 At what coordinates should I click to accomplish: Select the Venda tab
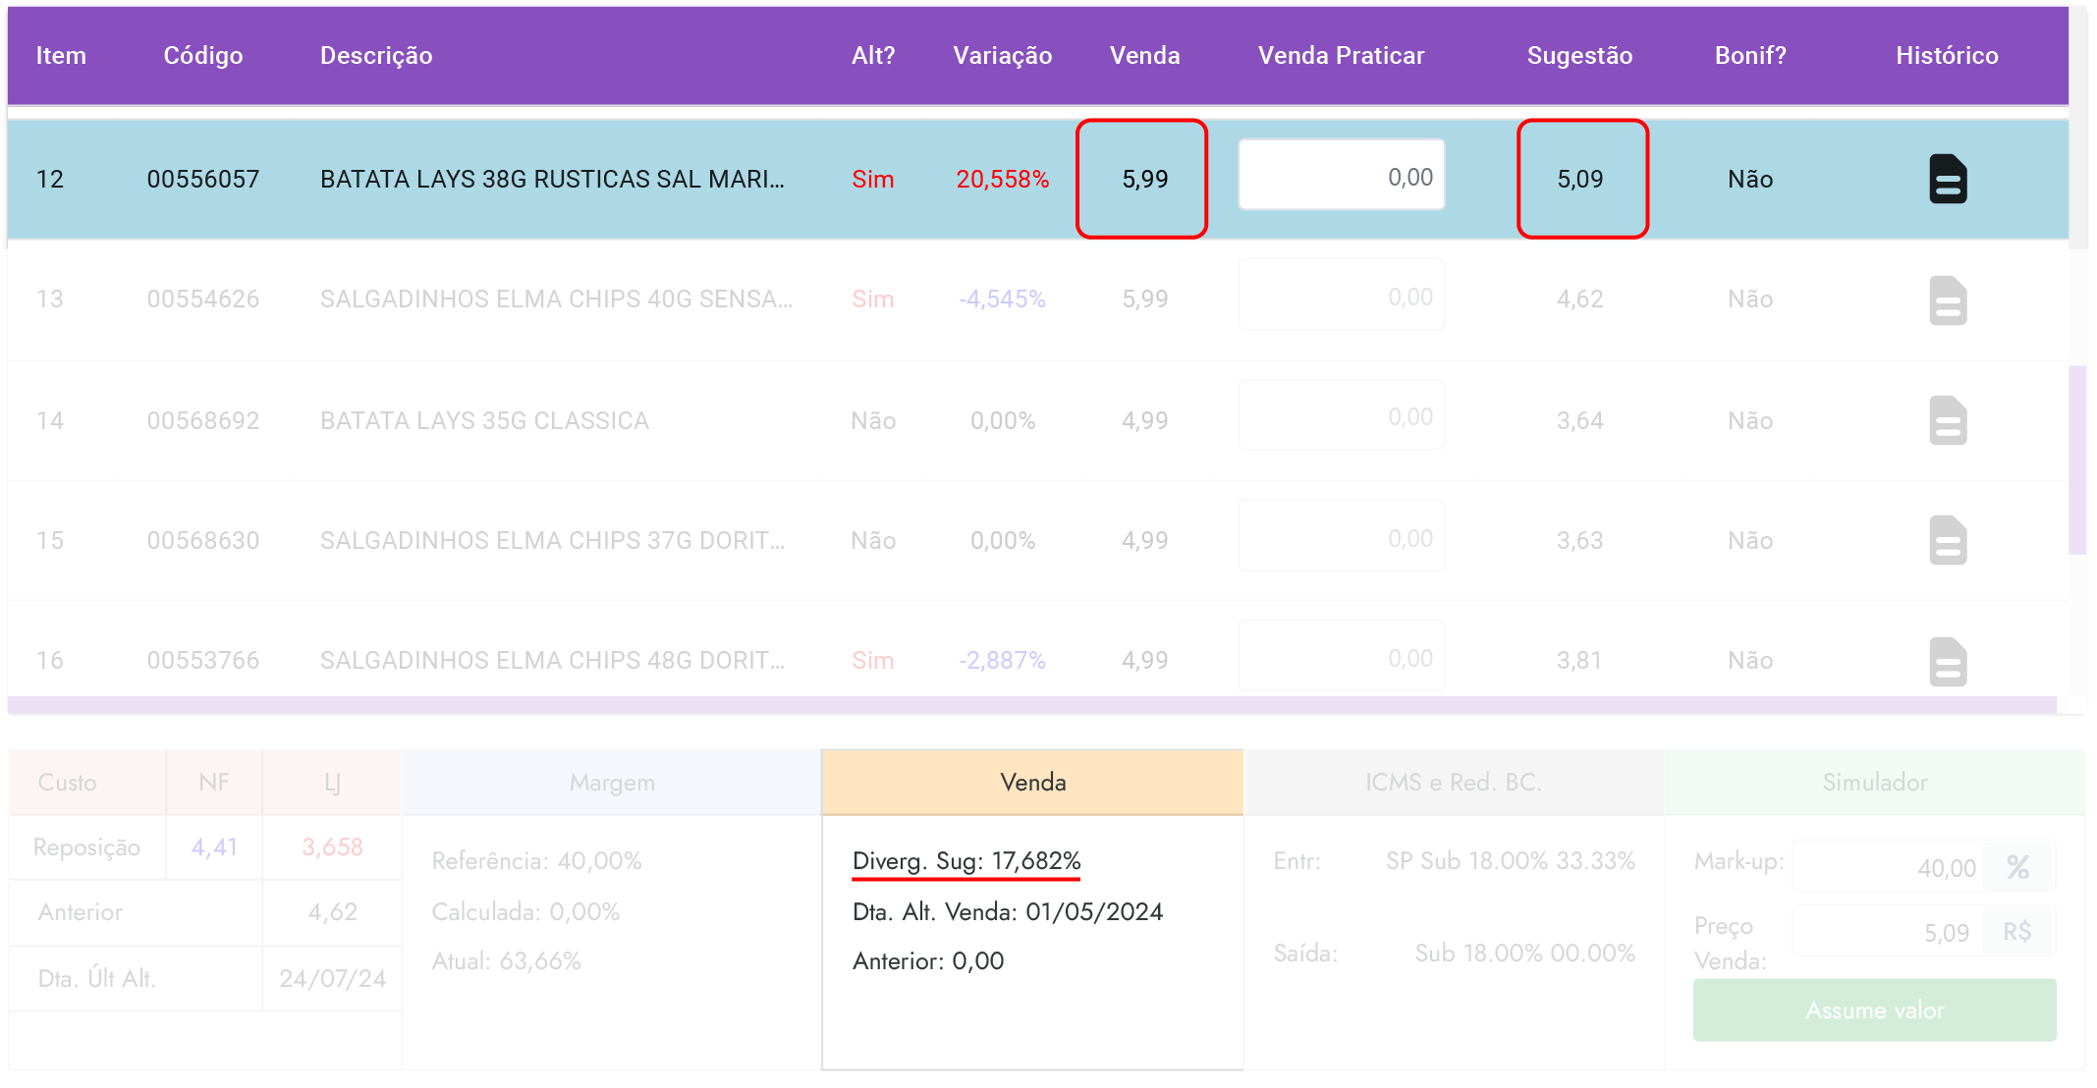click(x=1032, y=783)
